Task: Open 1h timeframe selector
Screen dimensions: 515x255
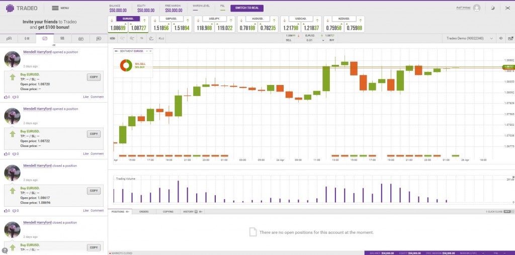Action: point(141,38)
